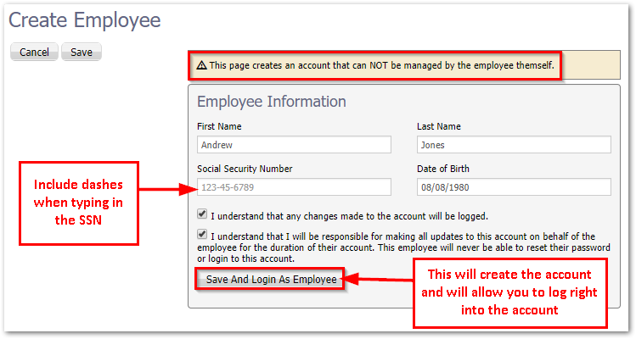Click the First Name label
Viewport: 636px width, 339px height.
click(219, 126)
